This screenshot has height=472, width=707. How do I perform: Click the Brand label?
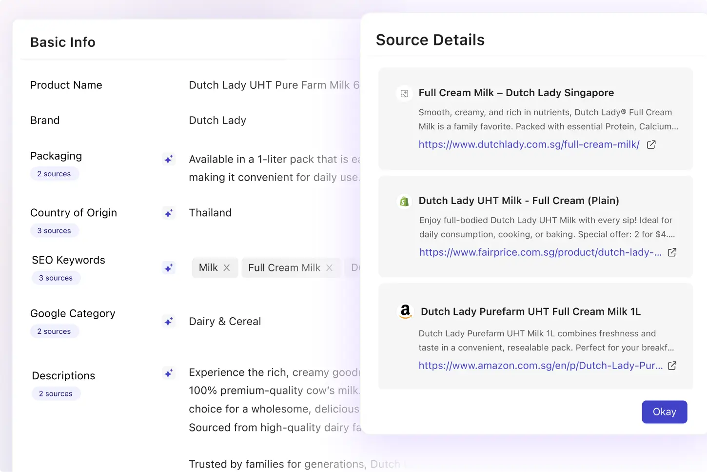pos(45,121)
